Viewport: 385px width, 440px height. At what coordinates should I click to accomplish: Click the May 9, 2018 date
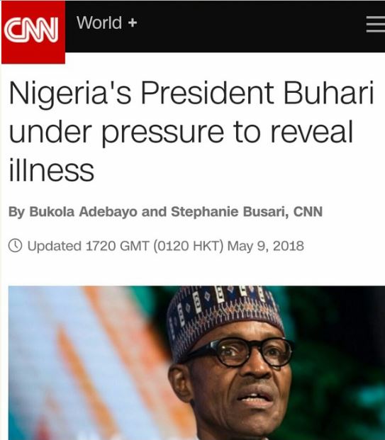coord(265,246)
